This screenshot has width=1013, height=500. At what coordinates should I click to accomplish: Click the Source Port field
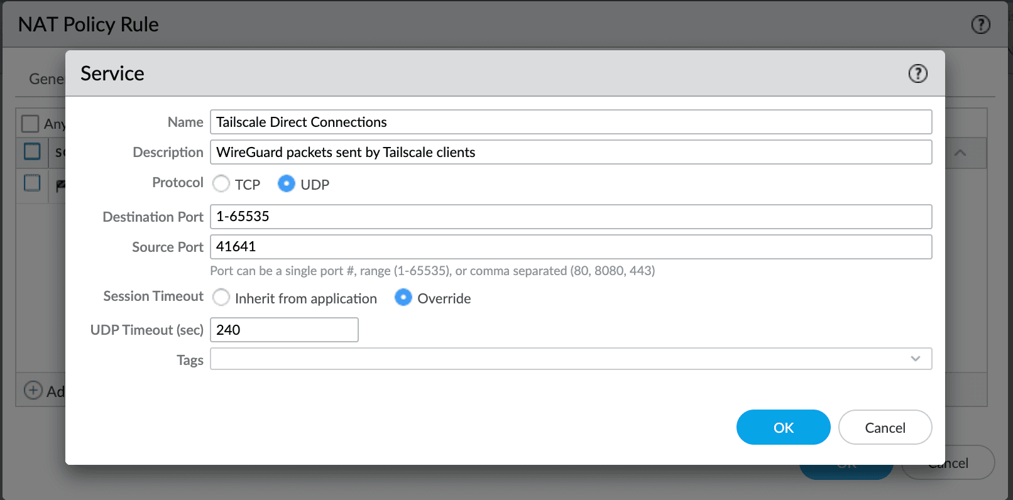tap(571, 247)
